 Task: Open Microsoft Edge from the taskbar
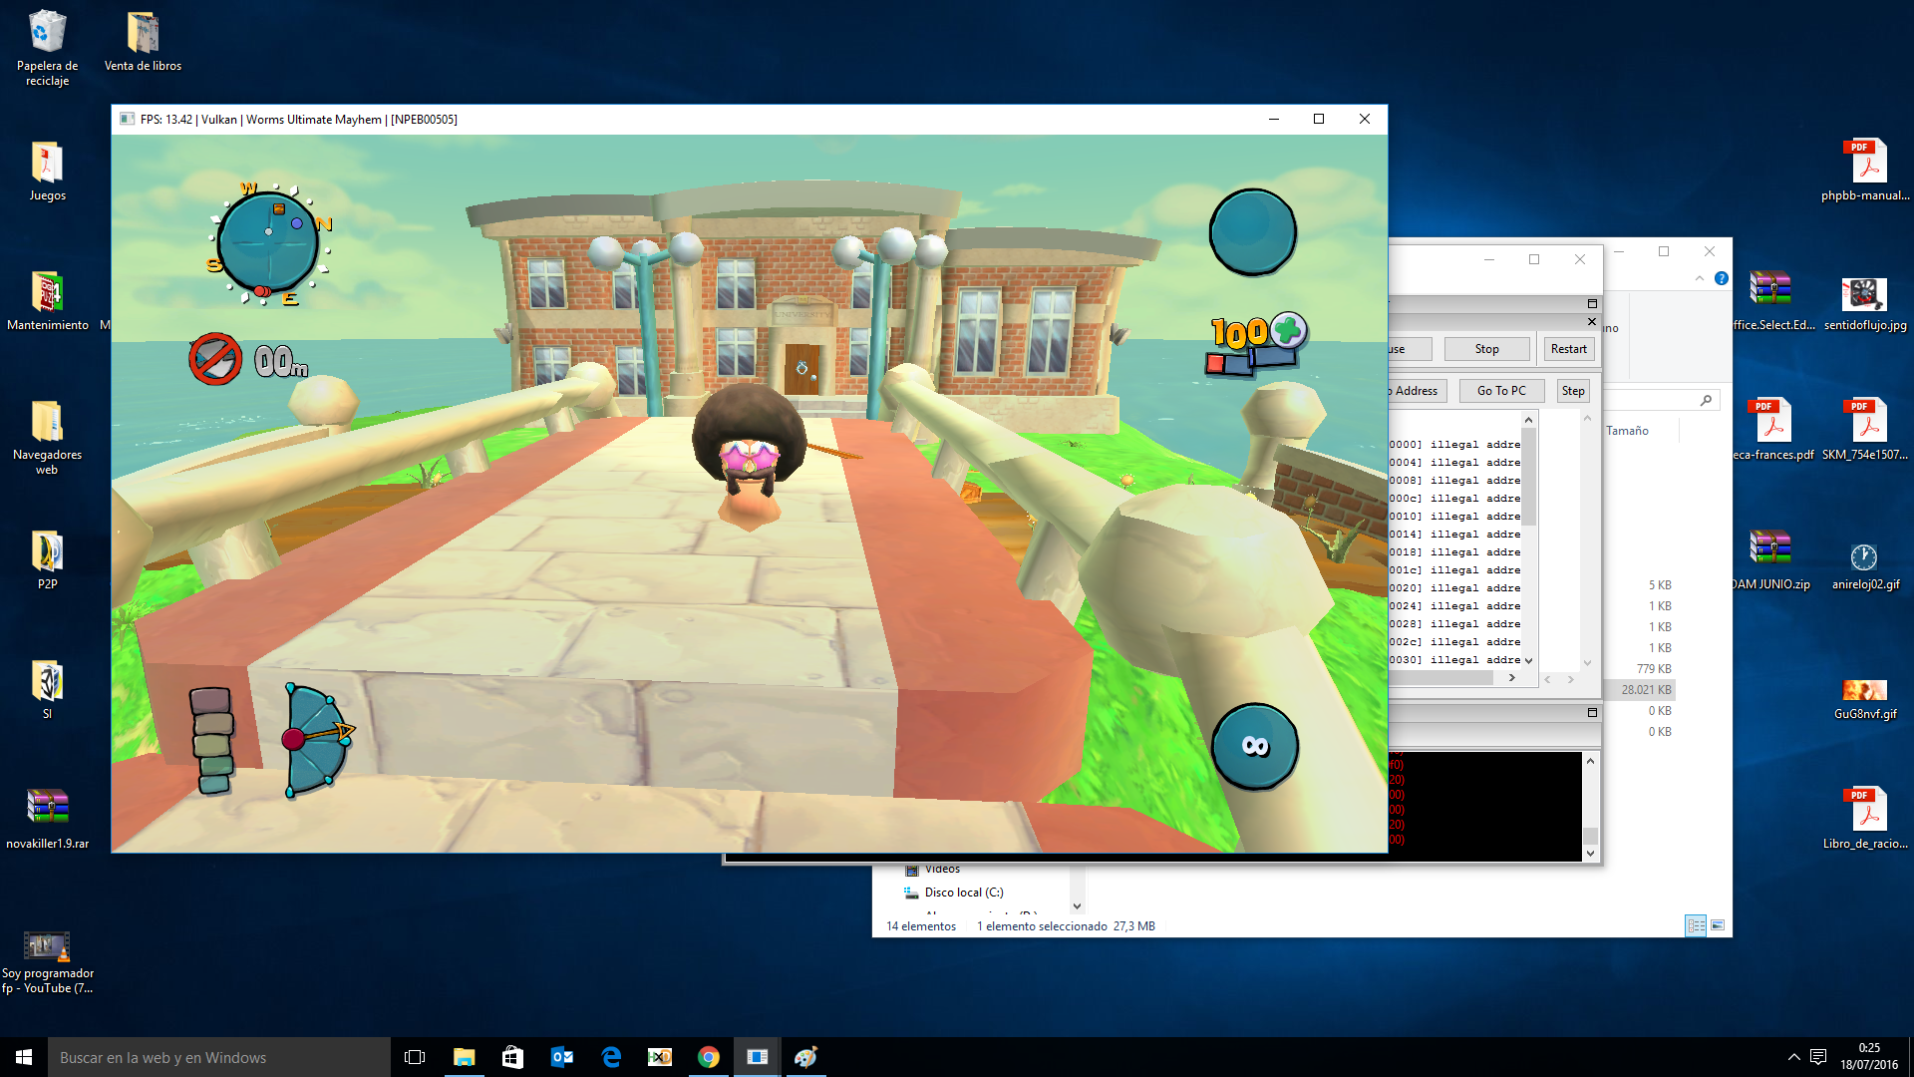pyautogui.click(x=611, y=1057)
